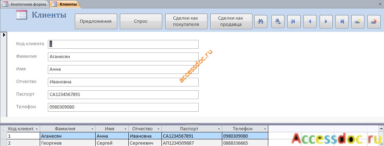Screen dimensions: 384x146
Task: Select the datasheet cell 0888336665
Action: point(245,143)
